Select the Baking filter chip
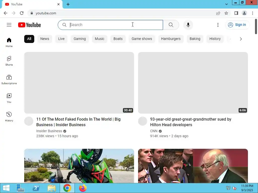 click(x=195, y=39)
